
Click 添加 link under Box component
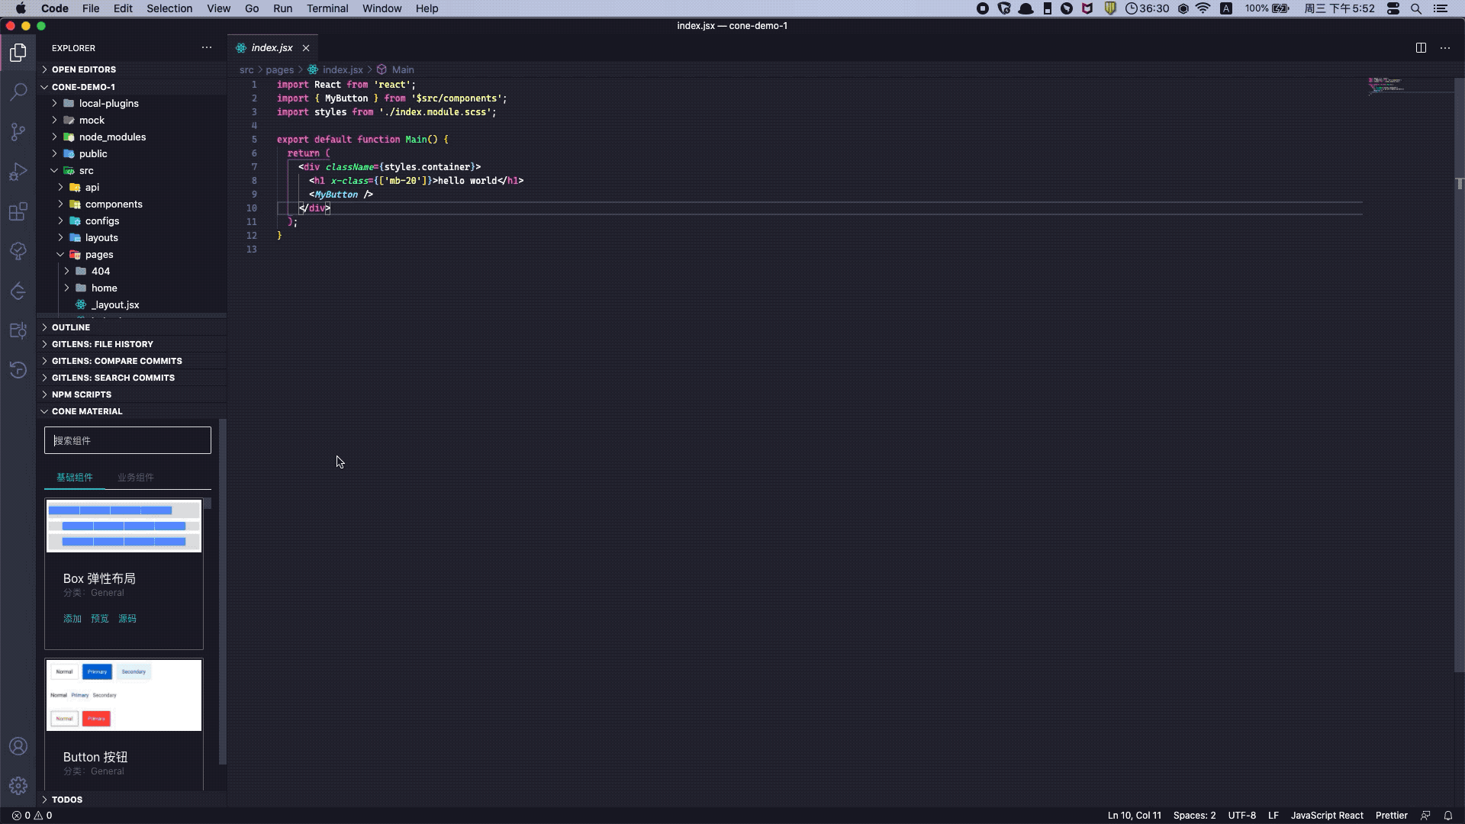click(72, 619)
